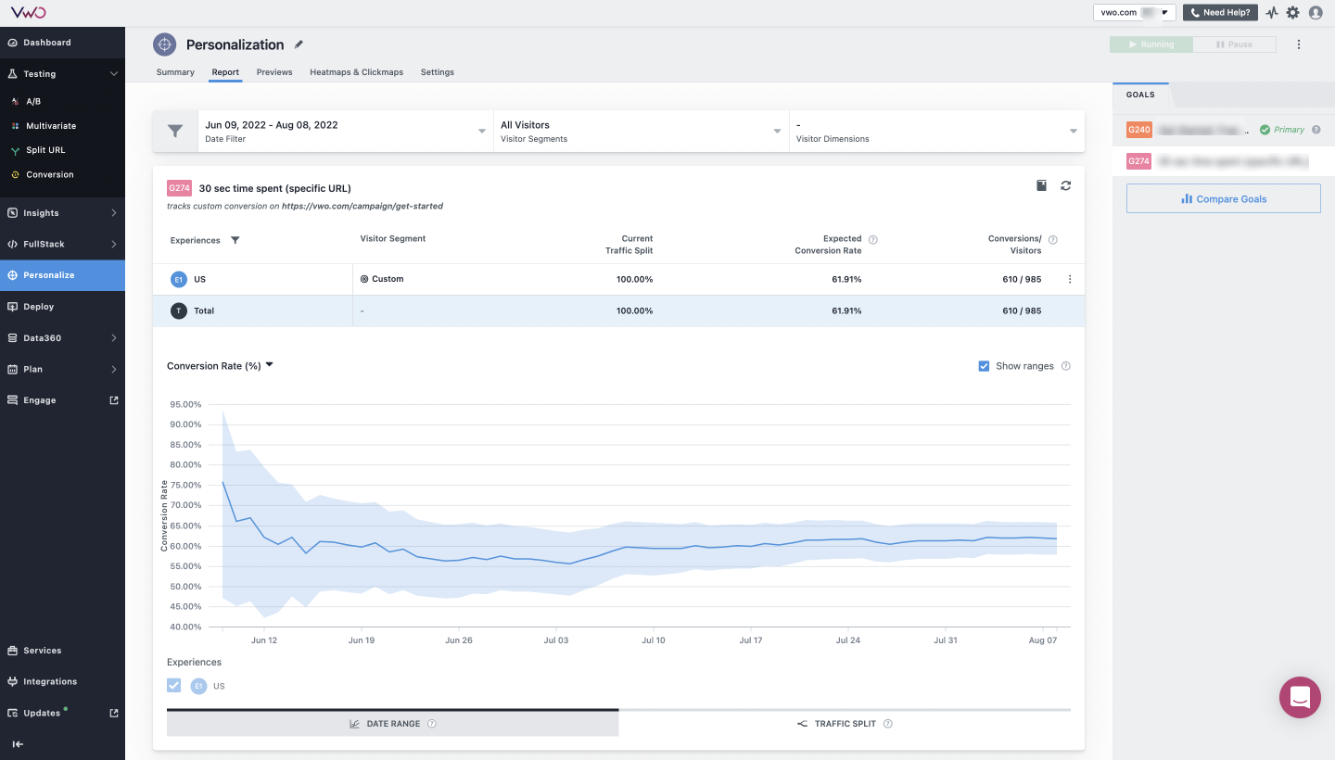Click the Compare Goals button

1223,197
